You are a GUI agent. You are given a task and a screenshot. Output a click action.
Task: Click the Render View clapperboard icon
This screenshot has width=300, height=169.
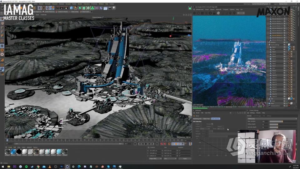57,8
